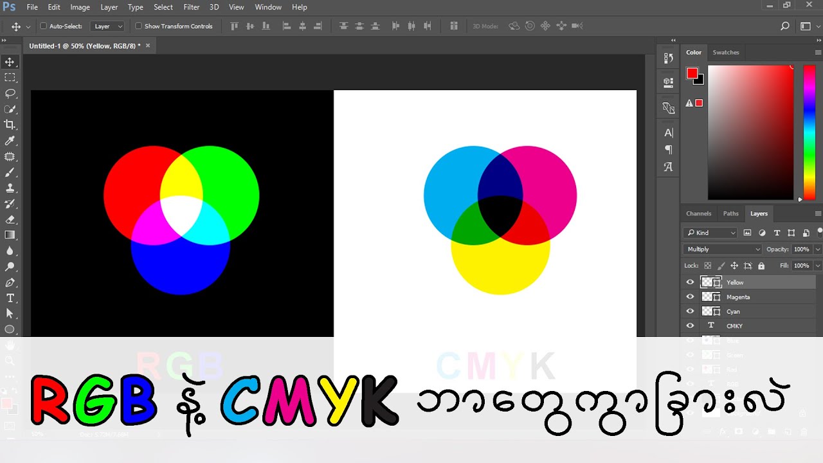Switch to the Channels tab

click(x=699, y=213)
